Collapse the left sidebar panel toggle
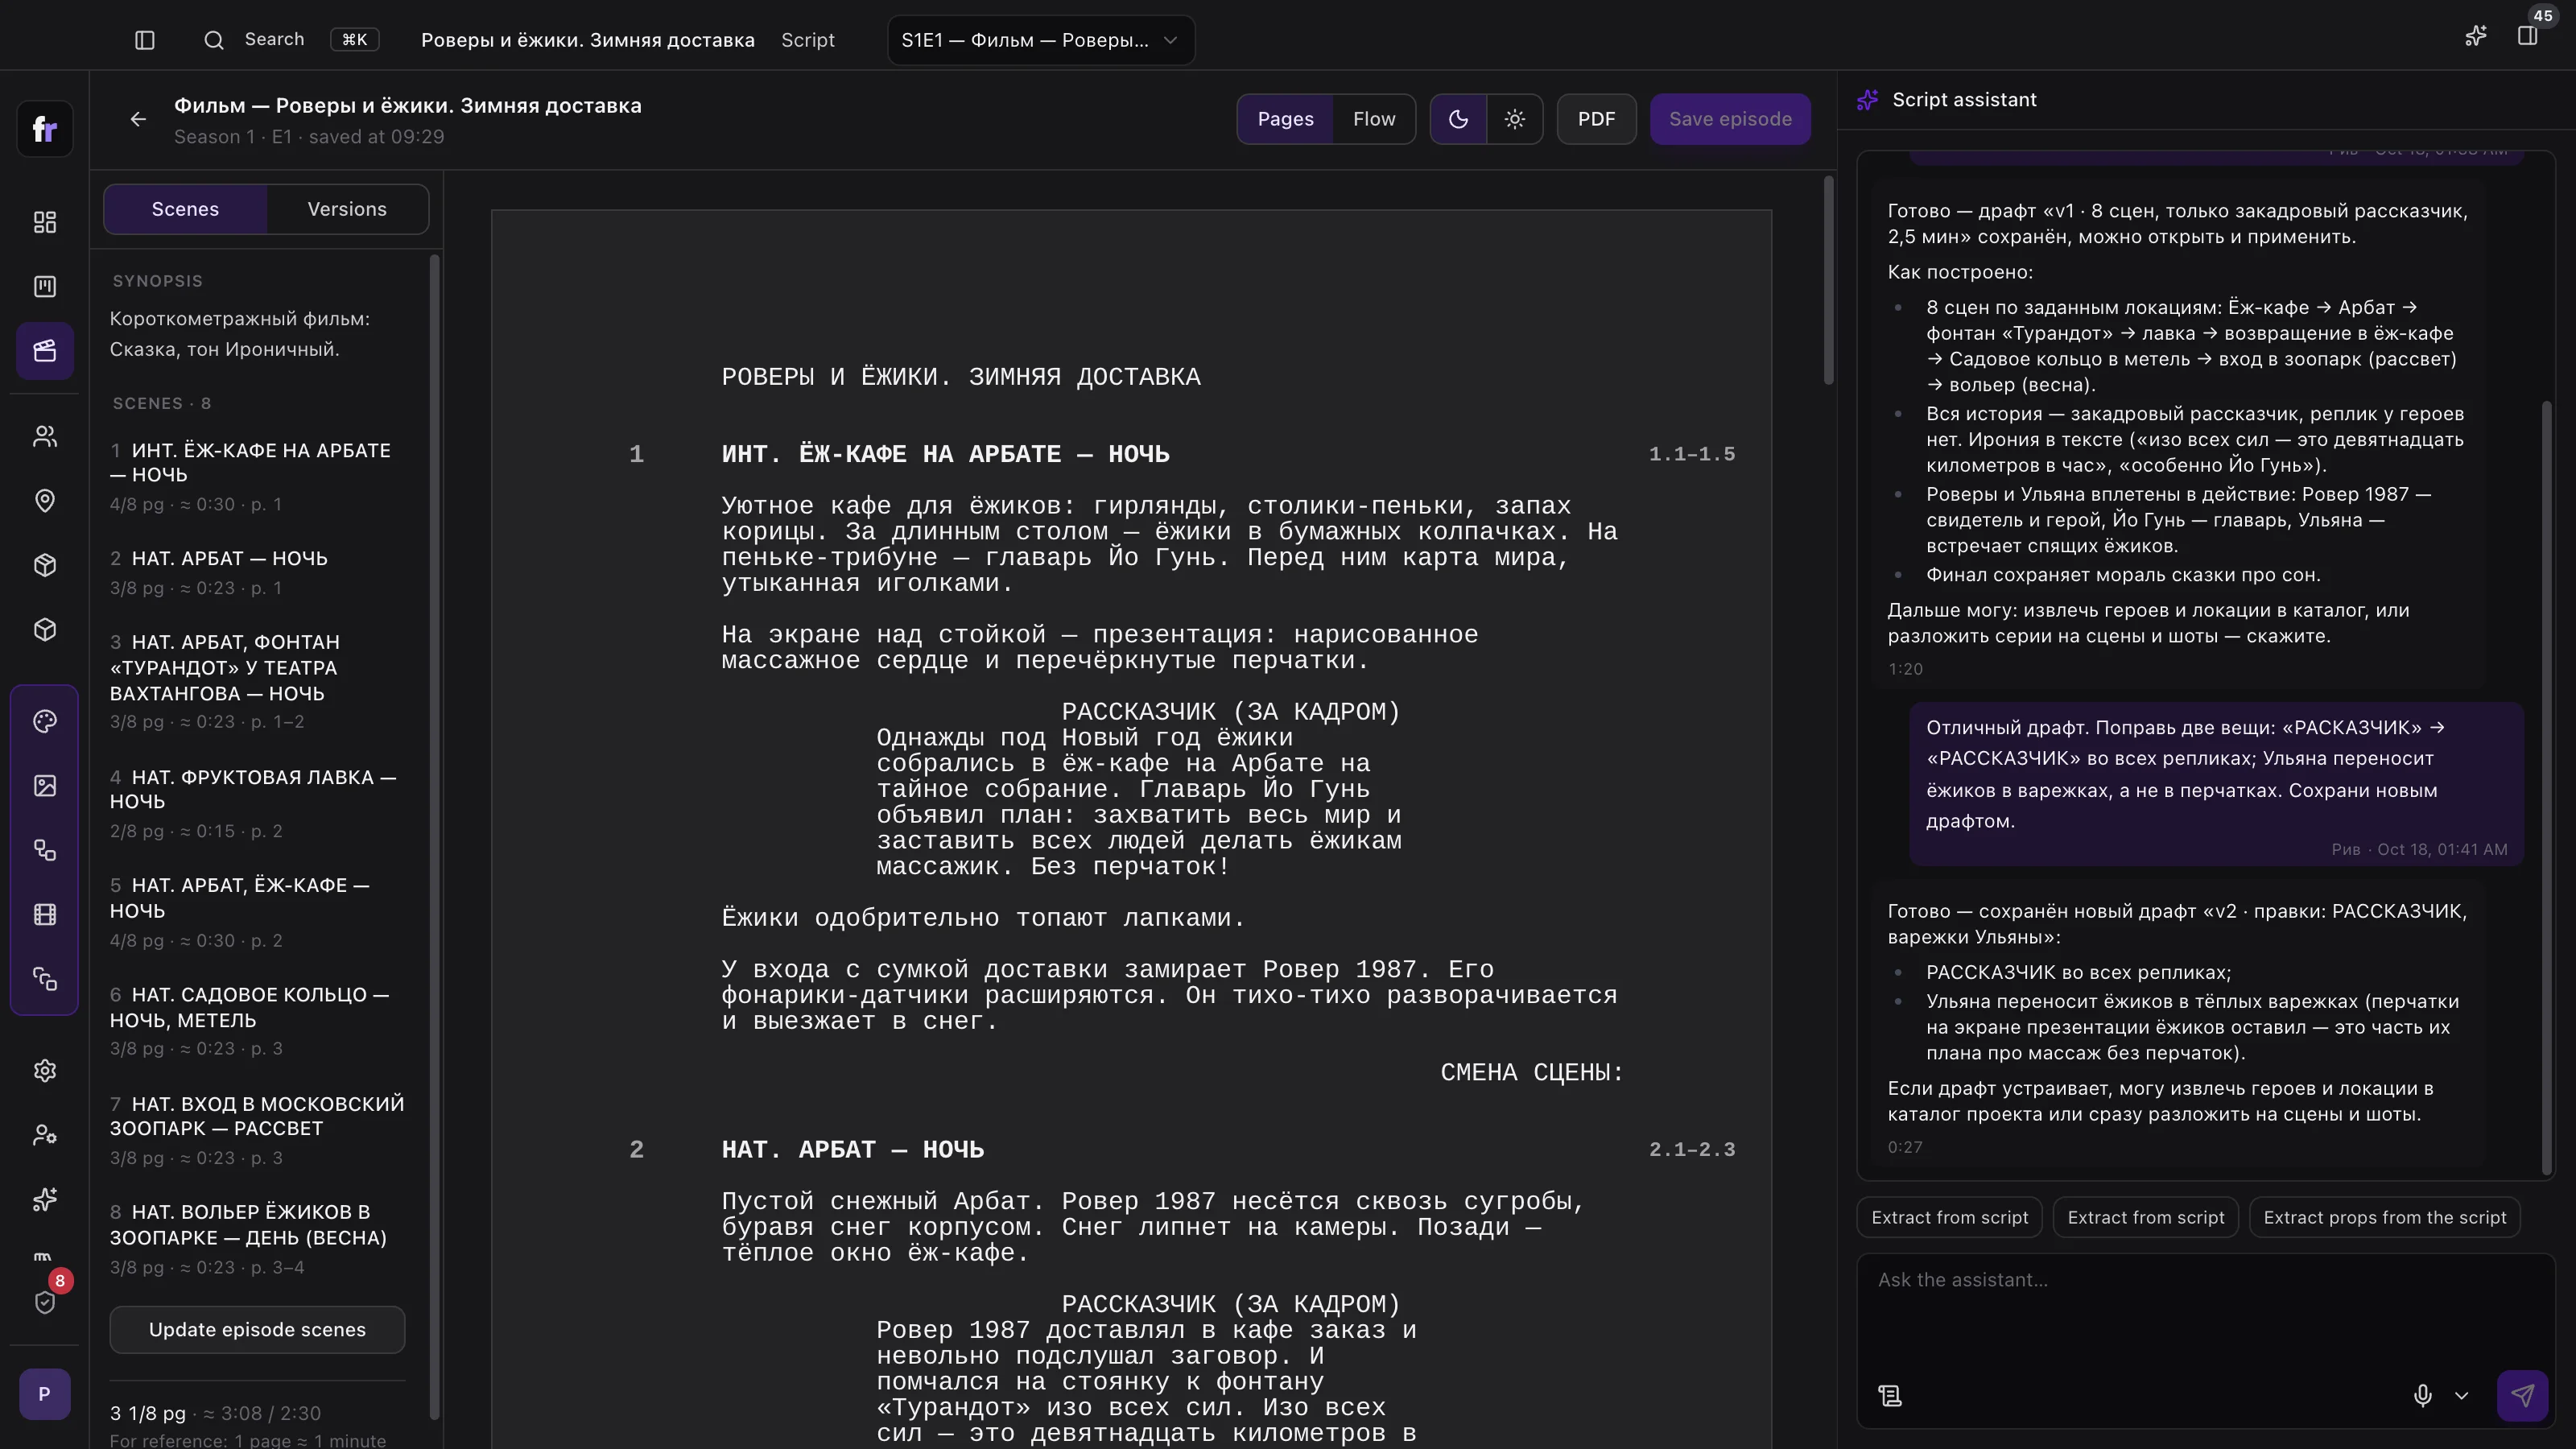 pyautogui.click(x=145, y=40)
